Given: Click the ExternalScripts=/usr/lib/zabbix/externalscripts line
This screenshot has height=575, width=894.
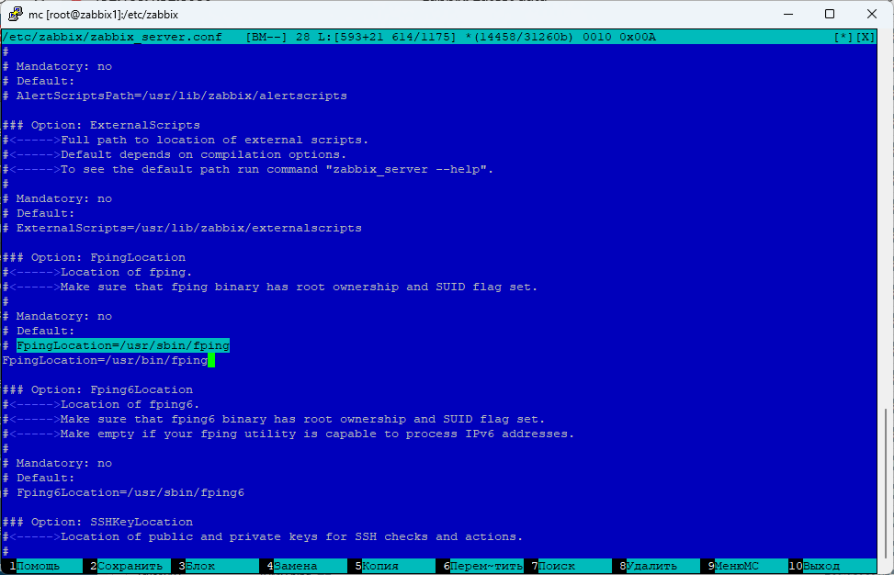Looking at the screenshot, I should [182, 228].
